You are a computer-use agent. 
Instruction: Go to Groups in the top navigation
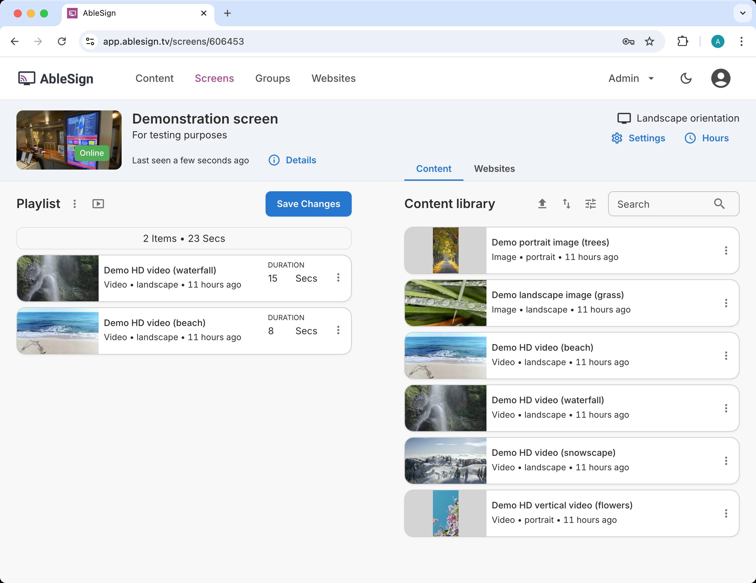click(x=272, y=79)
